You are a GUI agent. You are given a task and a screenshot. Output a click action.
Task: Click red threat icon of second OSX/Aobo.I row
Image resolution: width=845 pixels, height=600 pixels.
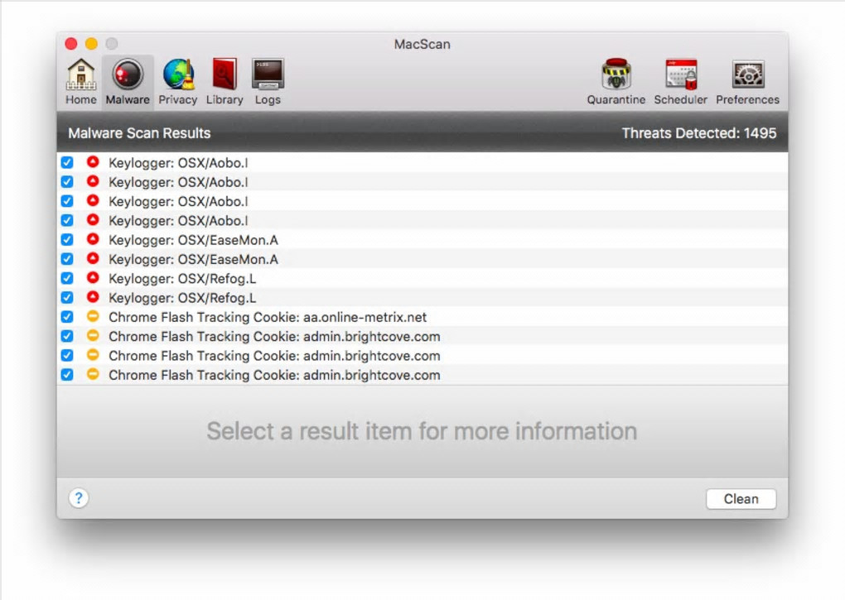tap(93, 180)
